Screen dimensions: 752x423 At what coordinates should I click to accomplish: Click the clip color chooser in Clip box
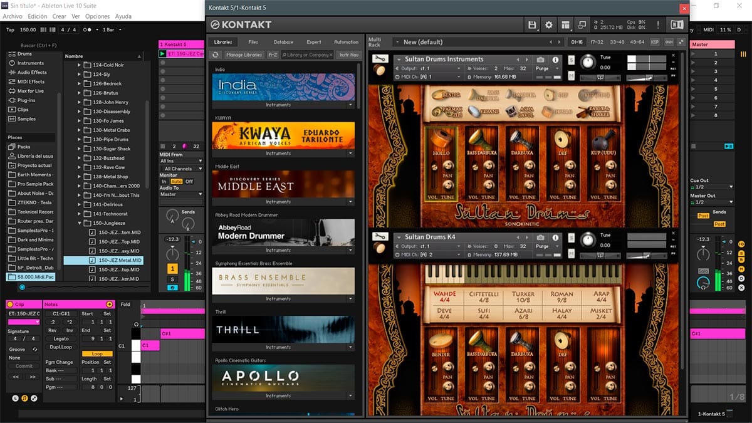click(x=24, y=321)
